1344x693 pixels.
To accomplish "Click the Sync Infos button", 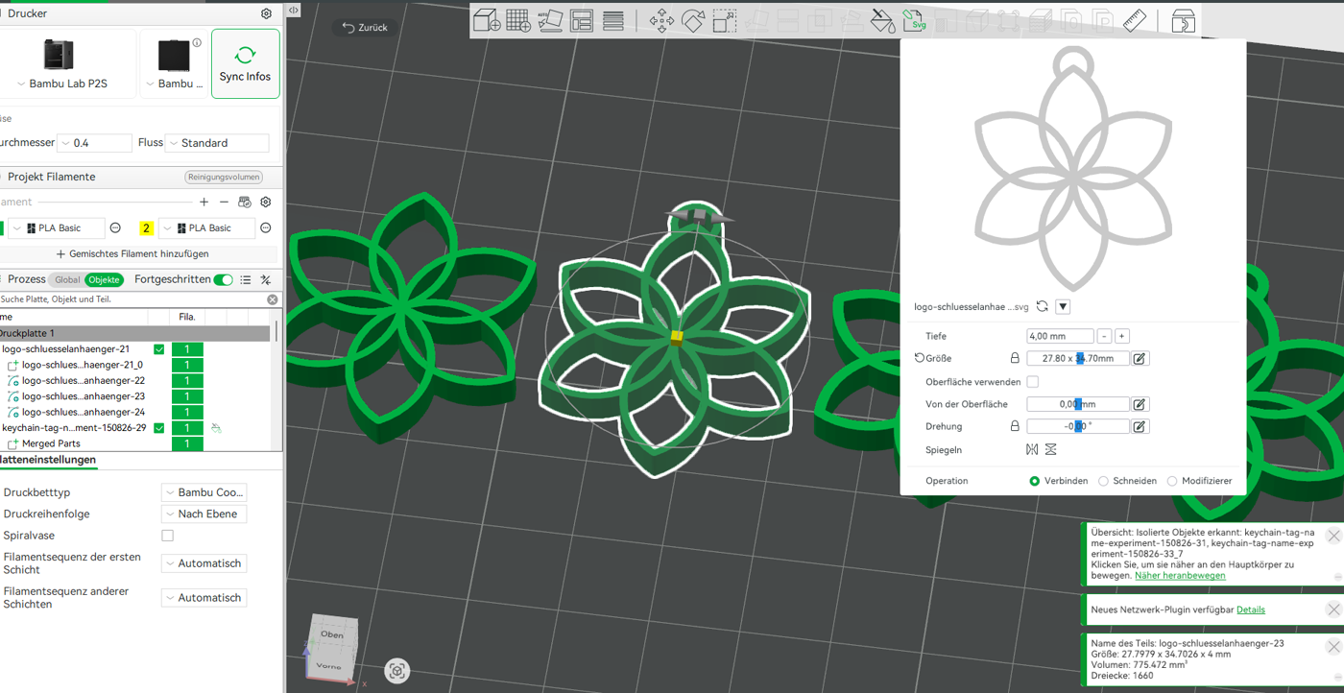I will (x=246, y=63).
